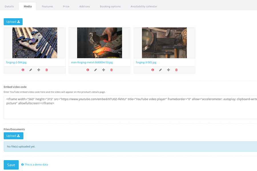257x171 pixels.
Task: Click move handle icon for forging-3-585.jpg
Action: pos(168,70)
